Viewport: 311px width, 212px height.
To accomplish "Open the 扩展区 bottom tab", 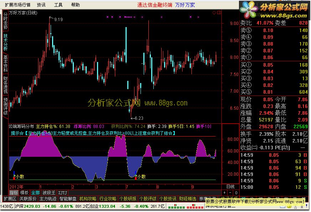I will [10, 199].
